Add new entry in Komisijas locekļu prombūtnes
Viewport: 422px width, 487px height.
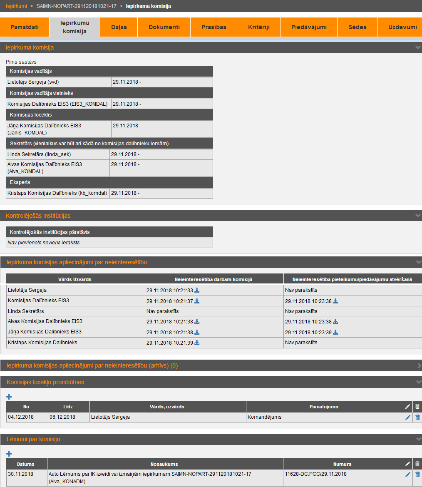click(9, 397)
